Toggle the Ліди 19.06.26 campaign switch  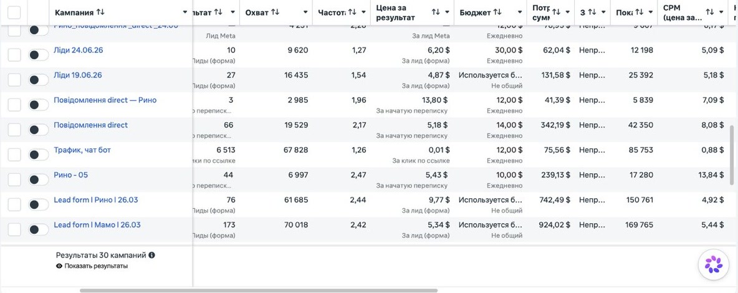38,80
